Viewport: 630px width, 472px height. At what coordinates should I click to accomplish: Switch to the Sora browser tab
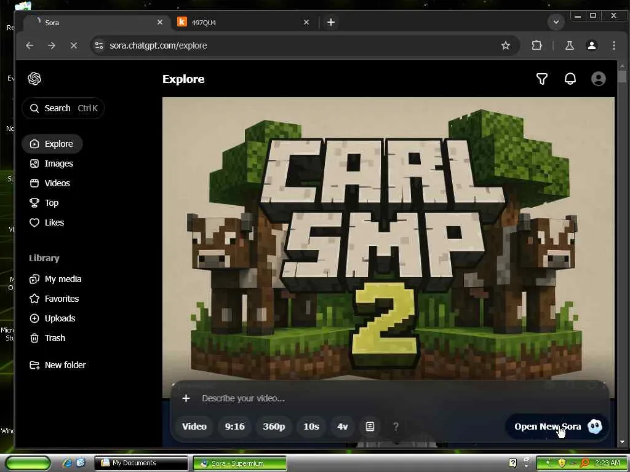tap(97, 23)
